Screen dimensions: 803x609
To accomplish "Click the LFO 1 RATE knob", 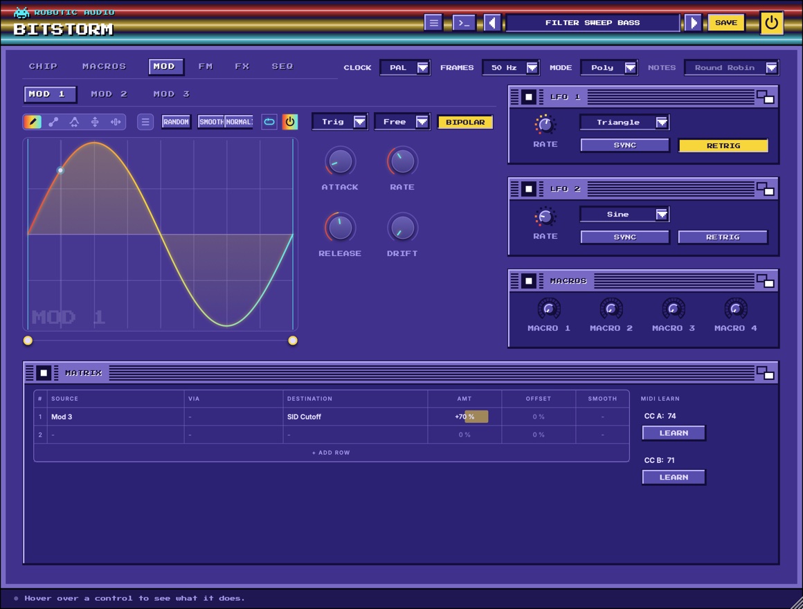I will click(545, 125).
